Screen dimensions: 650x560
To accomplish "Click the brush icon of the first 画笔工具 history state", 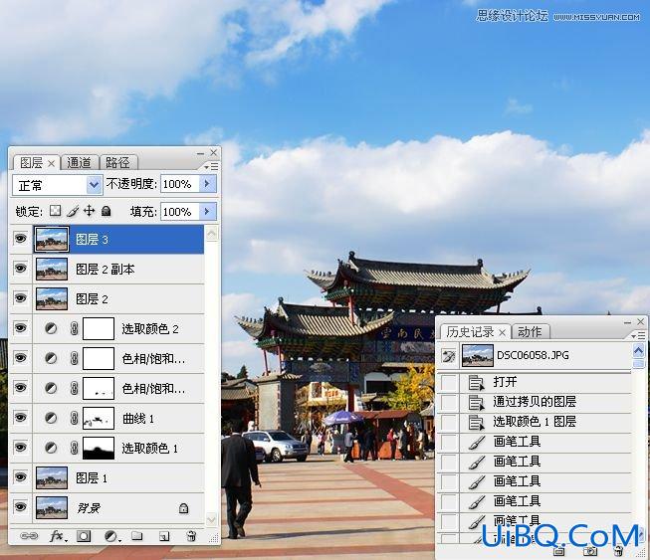I will click(477, 443).
